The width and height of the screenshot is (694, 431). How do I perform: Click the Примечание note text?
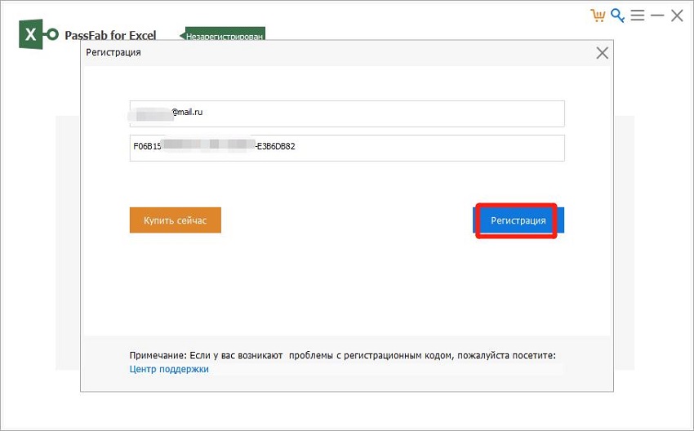343,355
